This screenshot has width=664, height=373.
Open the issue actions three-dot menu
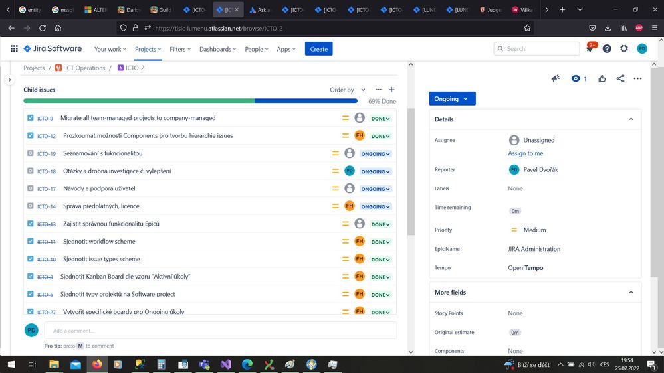coord(637,78)
